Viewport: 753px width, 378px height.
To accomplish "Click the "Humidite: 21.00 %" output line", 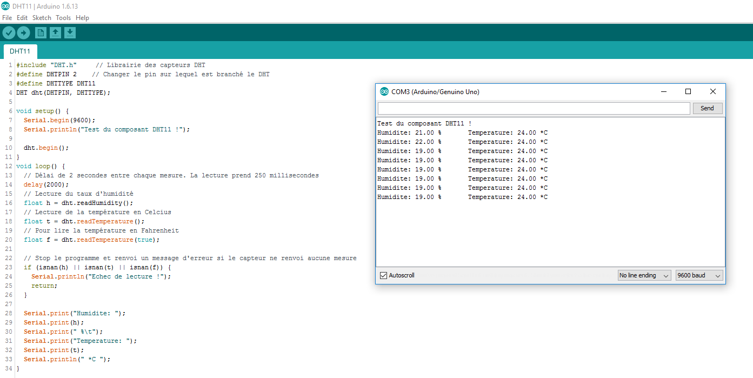I will tap(409, 132).
